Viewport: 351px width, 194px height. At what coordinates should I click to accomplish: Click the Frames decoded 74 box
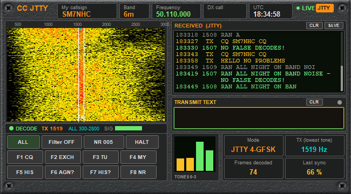click(254, 168)
